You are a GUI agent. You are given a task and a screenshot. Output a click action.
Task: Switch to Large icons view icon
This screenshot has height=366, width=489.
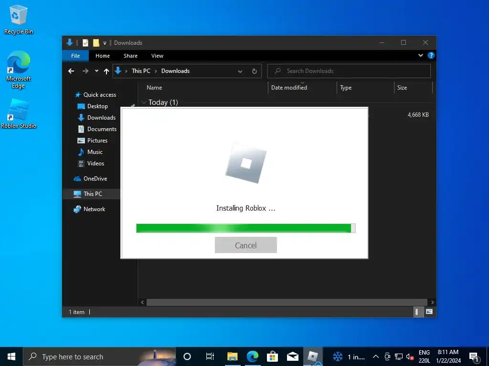[x=429, y=312]
